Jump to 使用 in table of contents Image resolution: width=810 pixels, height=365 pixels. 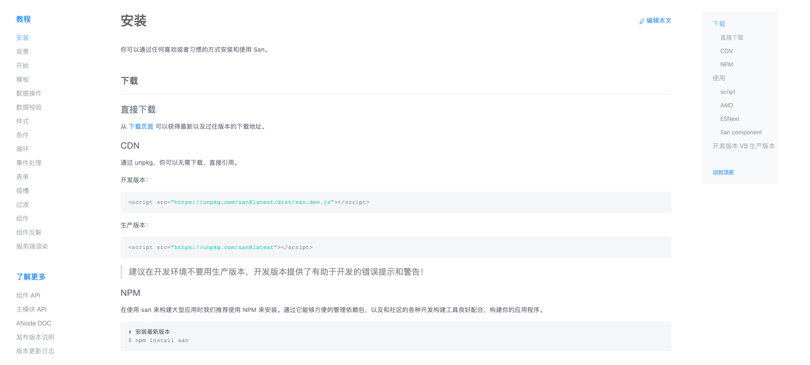719,78
